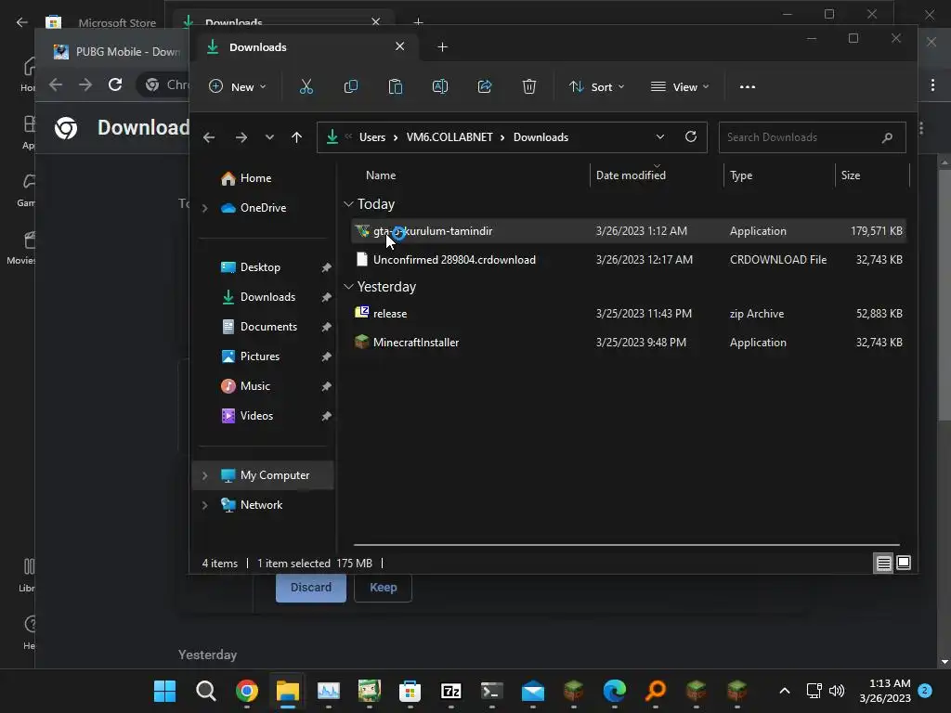This screenshot has height=713, width=951.
Task: Click the volume speaker tray icon
Action: pos(837,691)
